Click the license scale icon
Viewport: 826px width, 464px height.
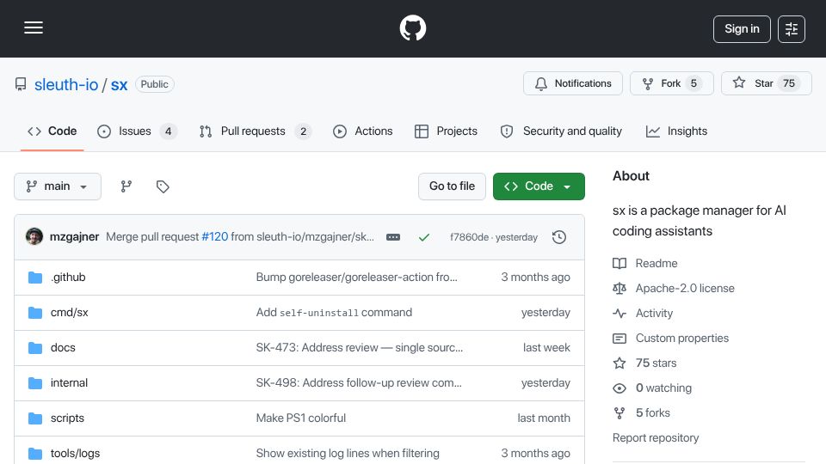[619, 289]
